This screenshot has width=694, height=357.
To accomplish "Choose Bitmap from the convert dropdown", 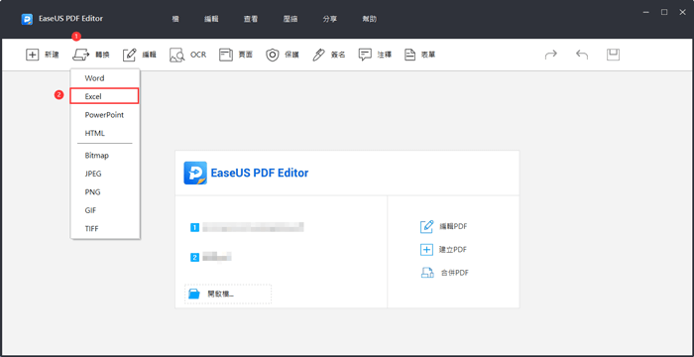I will tap(105, 156).
